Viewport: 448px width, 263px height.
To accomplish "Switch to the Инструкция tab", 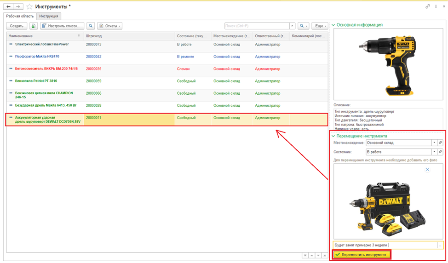I will coord(48,16).
